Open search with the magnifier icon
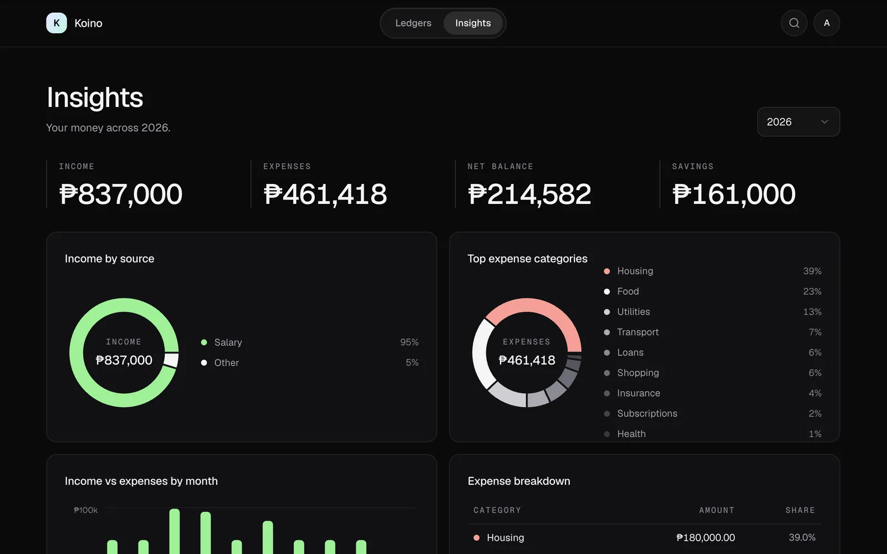Screen dimensions: 887x554 [x=794, y=23]
